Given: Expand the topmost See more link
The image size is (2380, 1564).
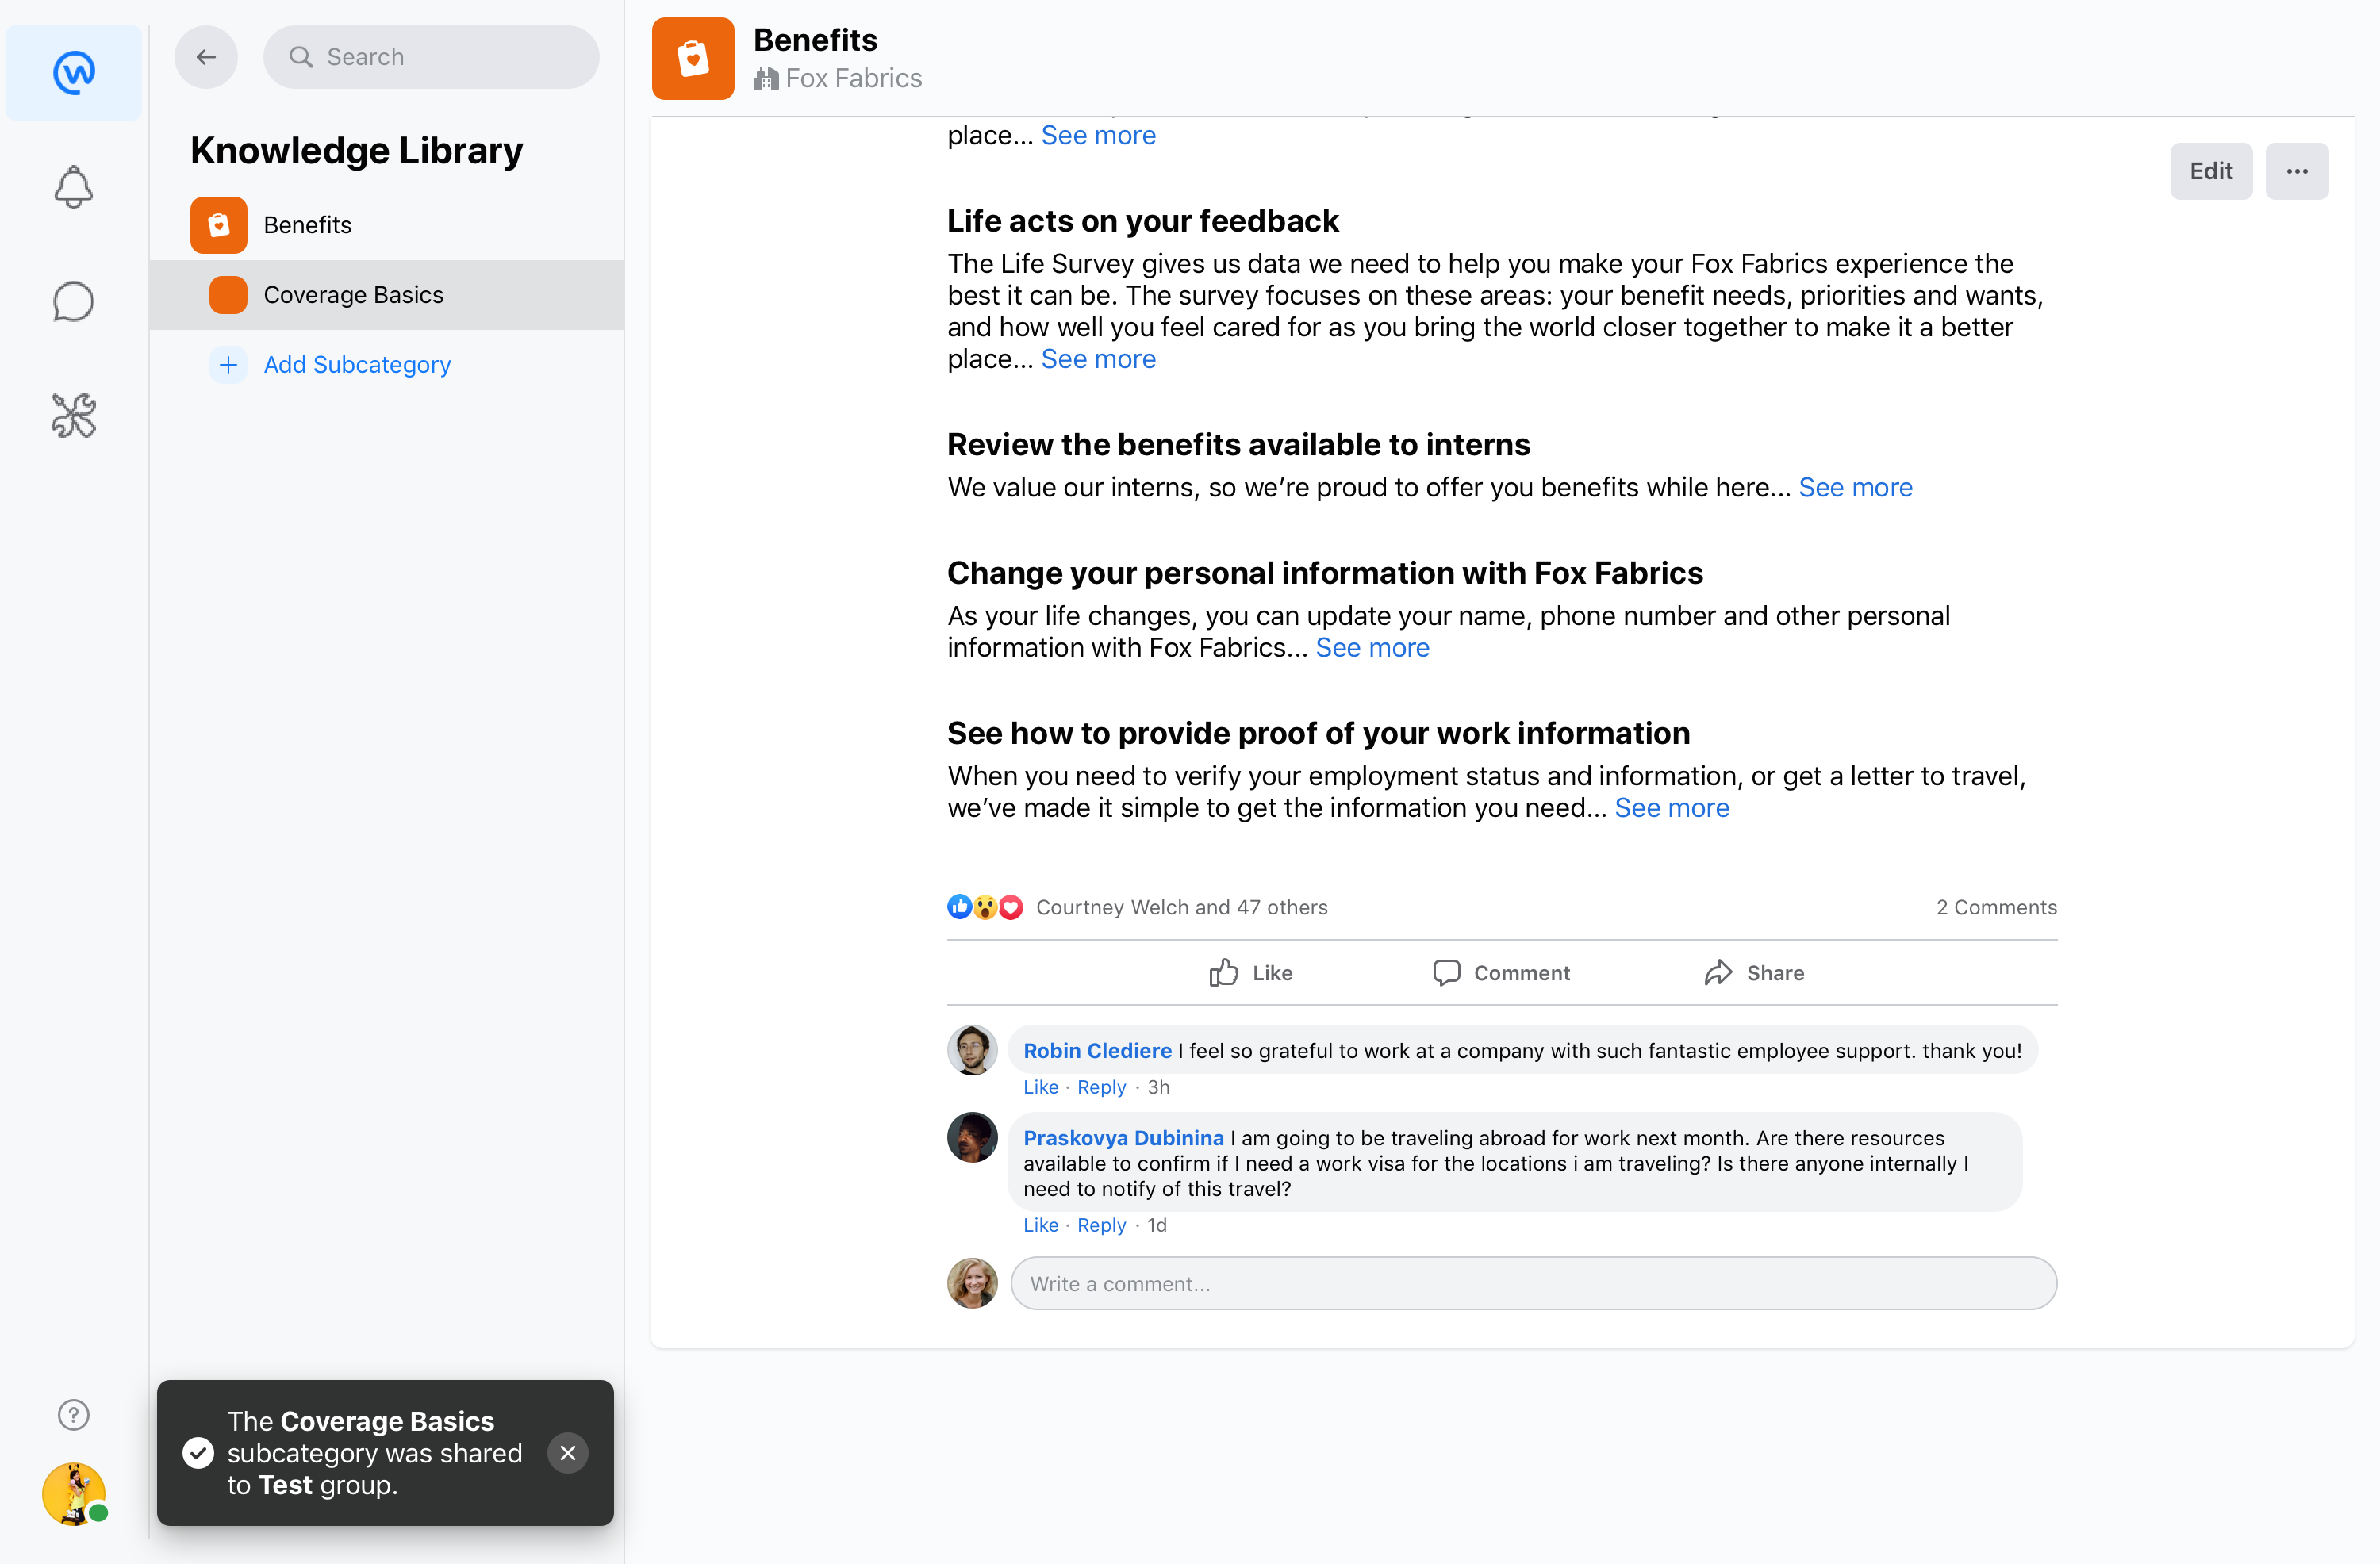Looking at the screenshot, I should point(1098,135).
